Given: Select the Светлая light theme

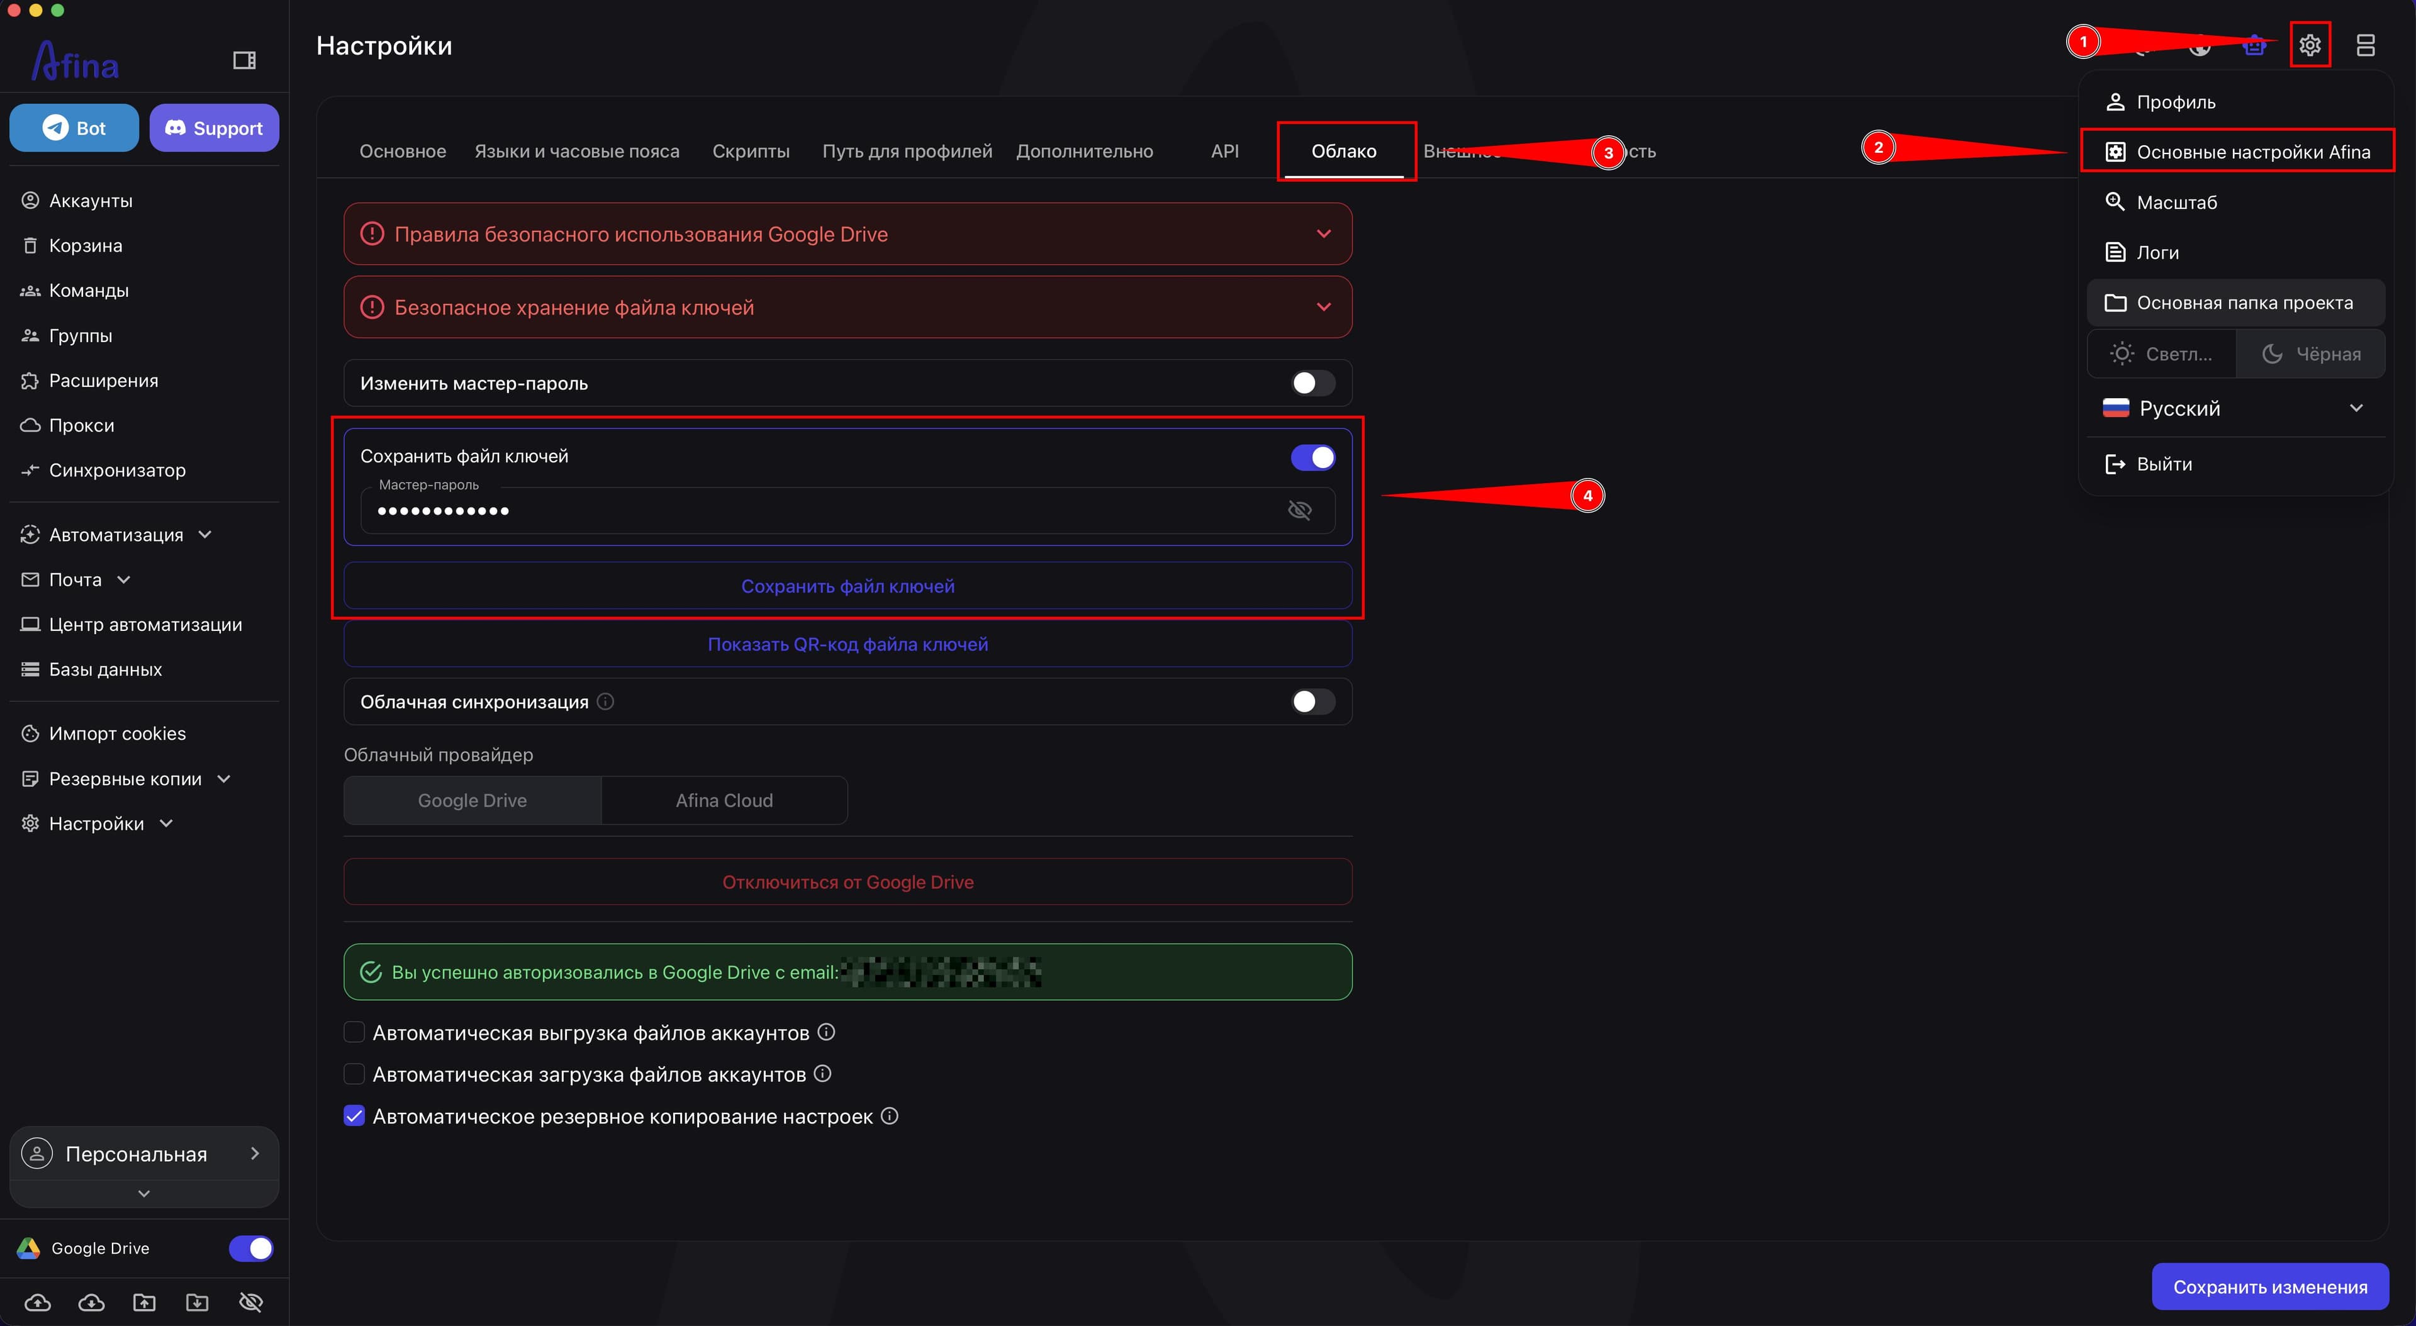Looking at the screenshot, I should coord(2162,354).
